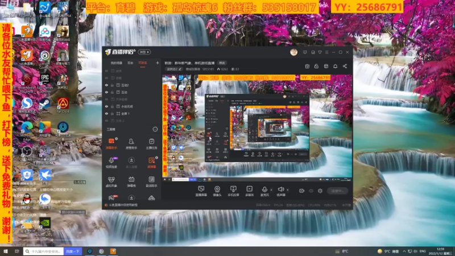Toggle visibility of the 全屏 1 source
Screen dimensions: 455x256
[x=106, y=114]
